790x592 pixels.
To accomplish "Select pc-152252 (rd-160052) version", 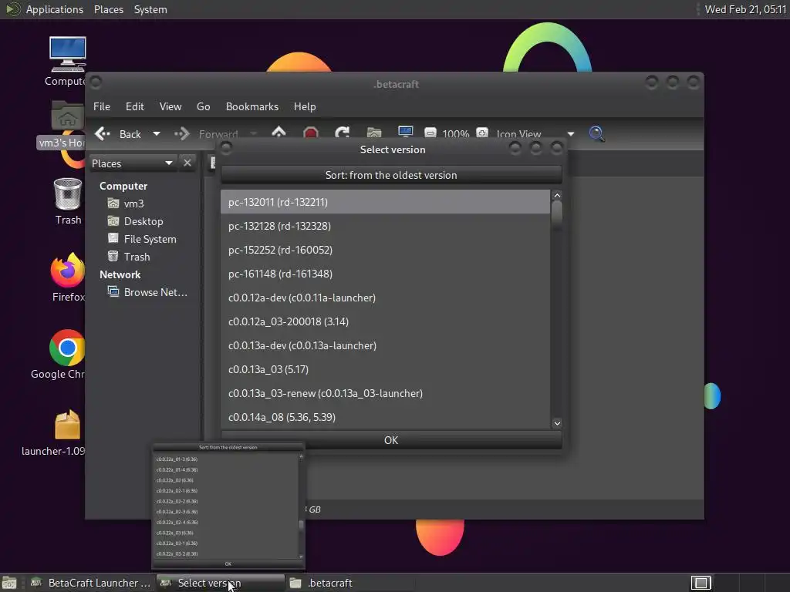I will coord(385,250).
